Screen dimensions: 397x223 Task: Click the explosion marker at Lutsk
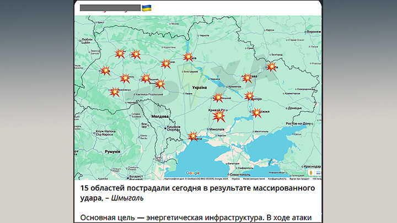pos(120,53)
